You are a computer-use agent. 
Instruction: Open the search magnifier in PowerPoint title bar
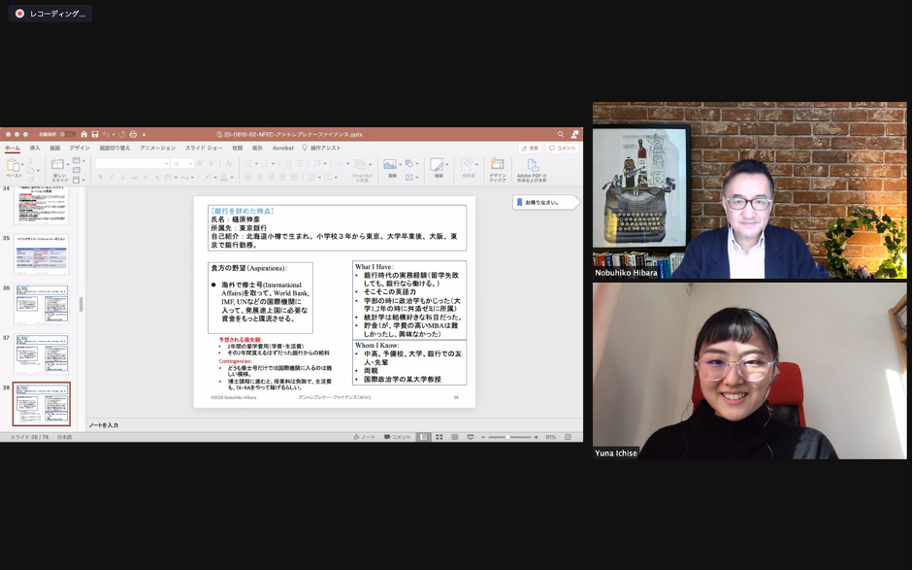tap(560, 134)
